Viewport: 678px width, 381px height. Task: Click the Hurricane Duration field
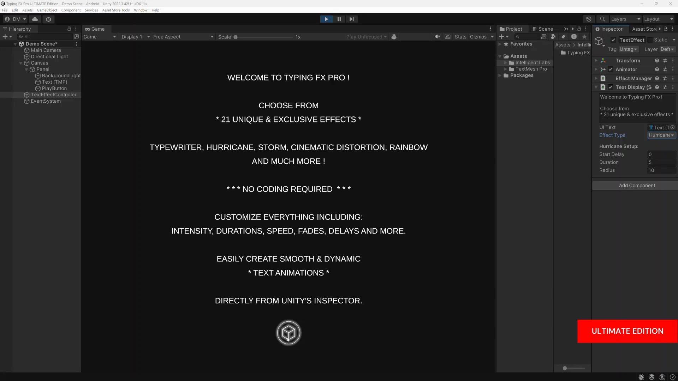point(662,162)
